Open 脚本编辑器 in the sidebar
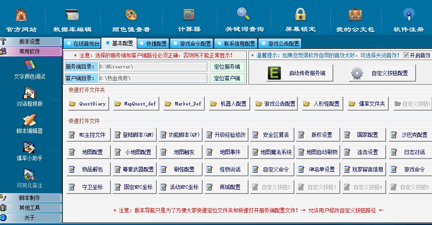 [x=29, y=124]
